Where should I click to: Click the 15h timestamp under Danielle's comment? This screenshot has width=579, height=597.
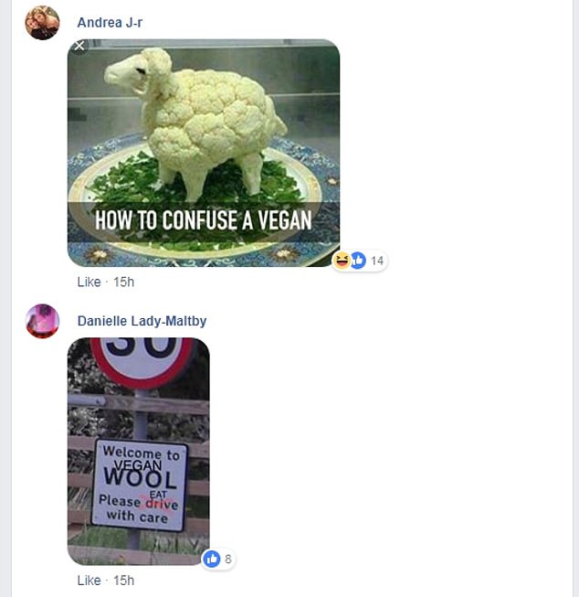(123, 581)
